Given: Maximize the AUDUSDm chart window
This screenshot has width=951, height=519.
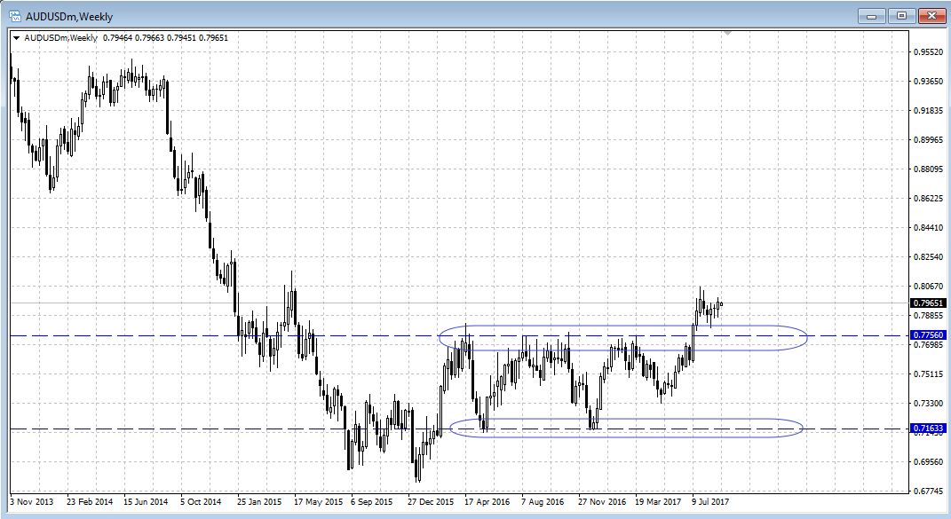Looking at the screenshot, I should [x=902, y=15].
